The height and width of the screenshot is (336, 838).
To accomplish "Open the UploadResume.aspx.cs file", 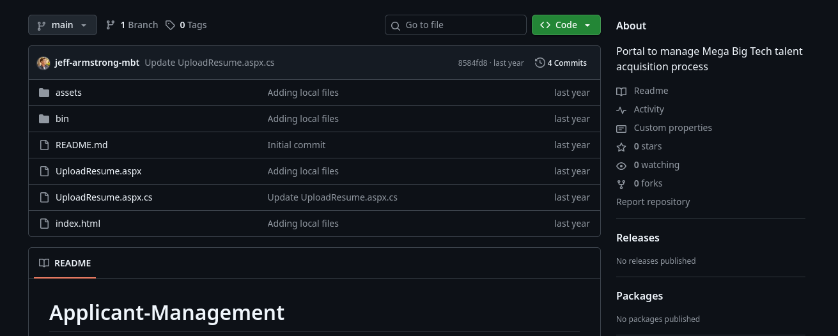I will click(104, 197).
